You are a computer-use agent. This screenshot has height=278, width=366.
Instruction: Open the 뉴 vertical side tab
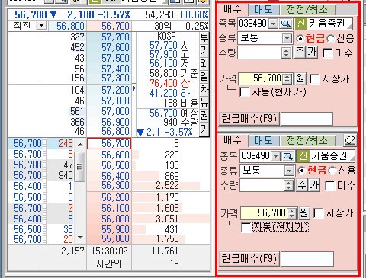(x=204, y=103)
